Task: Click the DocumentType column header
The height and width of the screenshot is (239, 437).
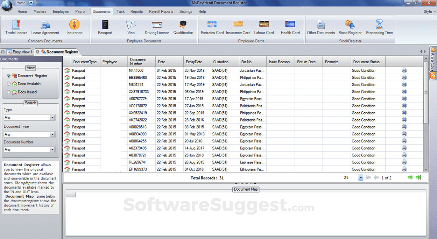Action: coord(85,62)
